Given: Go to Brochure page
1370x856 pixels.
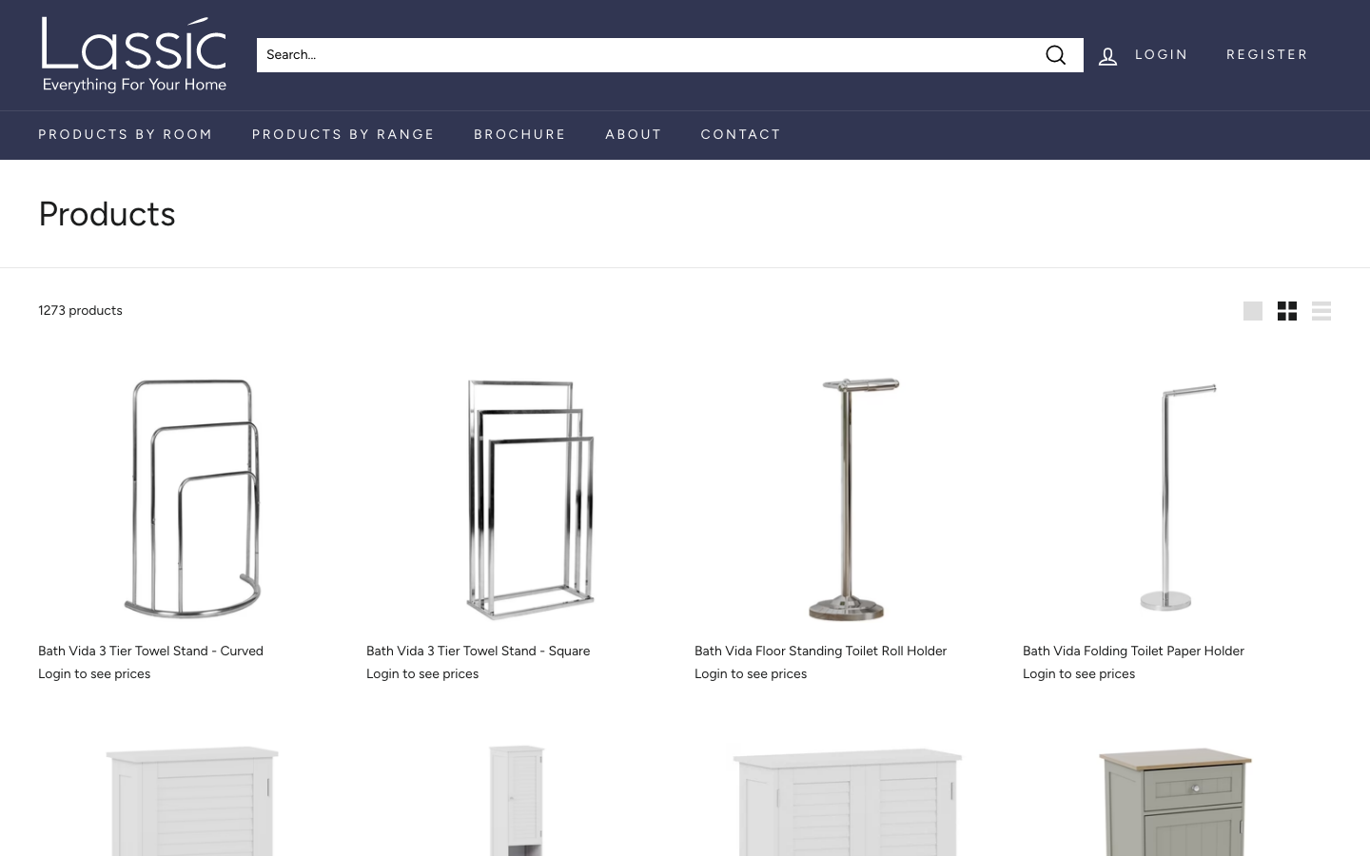Looking at the screenshot, I should click(519, 135).
